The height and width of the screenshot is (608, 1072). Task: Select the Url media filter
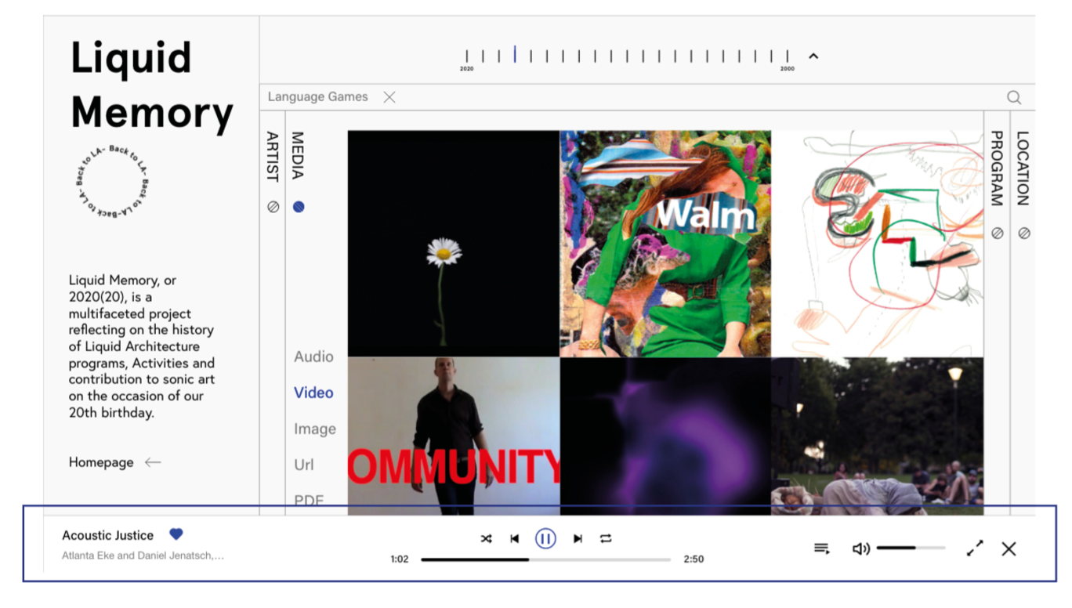tap(304, 465)
